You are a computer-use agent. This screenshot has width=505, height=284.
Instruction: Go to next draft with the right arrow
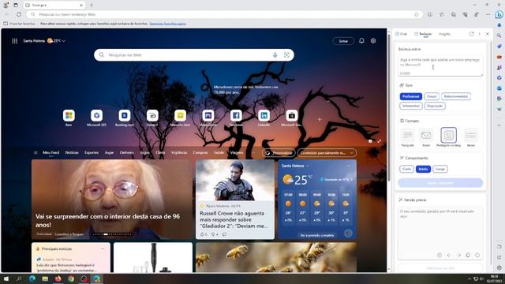coord(458,255)
